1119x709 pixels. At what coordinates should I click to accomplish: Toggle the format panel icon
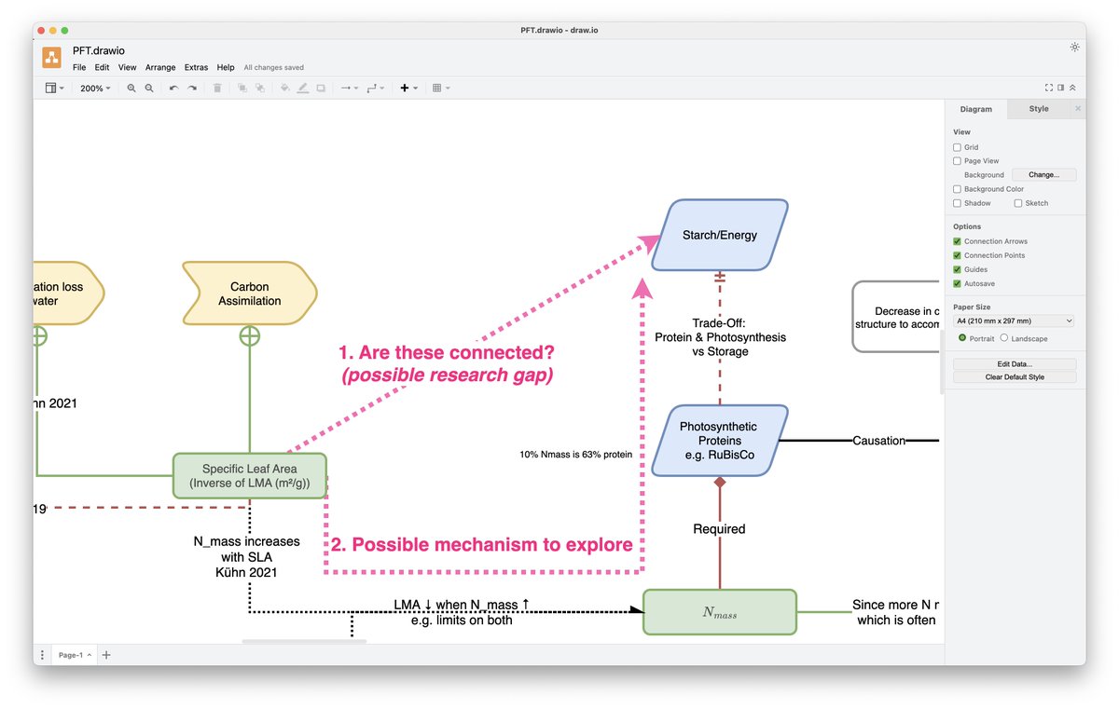(1060, 88)
